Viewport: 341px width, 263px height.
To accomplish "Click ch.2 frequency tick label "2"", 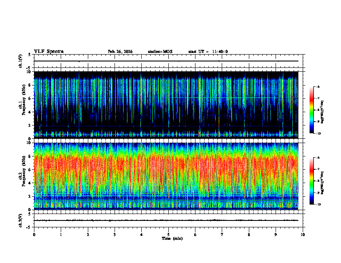I will [30, 196].
